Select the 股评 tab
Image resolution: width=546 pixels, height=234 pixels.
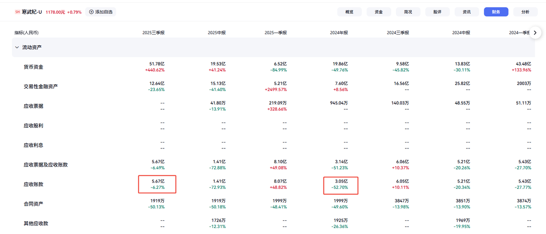pos(437,12)
